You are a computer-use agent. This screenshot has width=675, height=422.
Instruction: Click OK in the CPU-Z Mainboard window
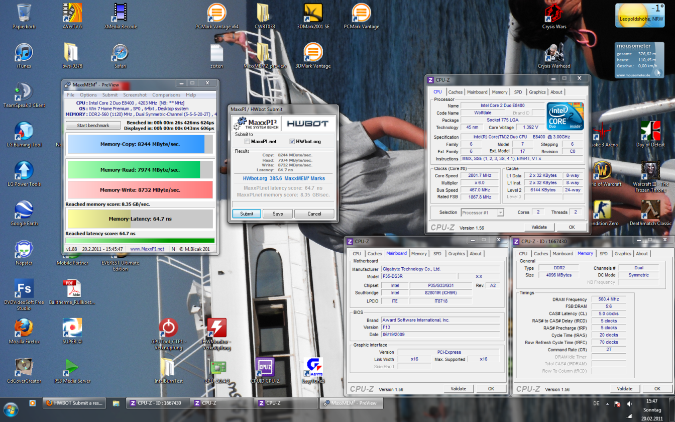pyautogui.click(x=491, y=389)
